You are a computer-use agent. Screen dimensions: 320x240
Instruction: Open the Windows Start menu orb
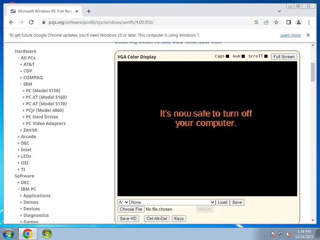(x=8, y=234)
